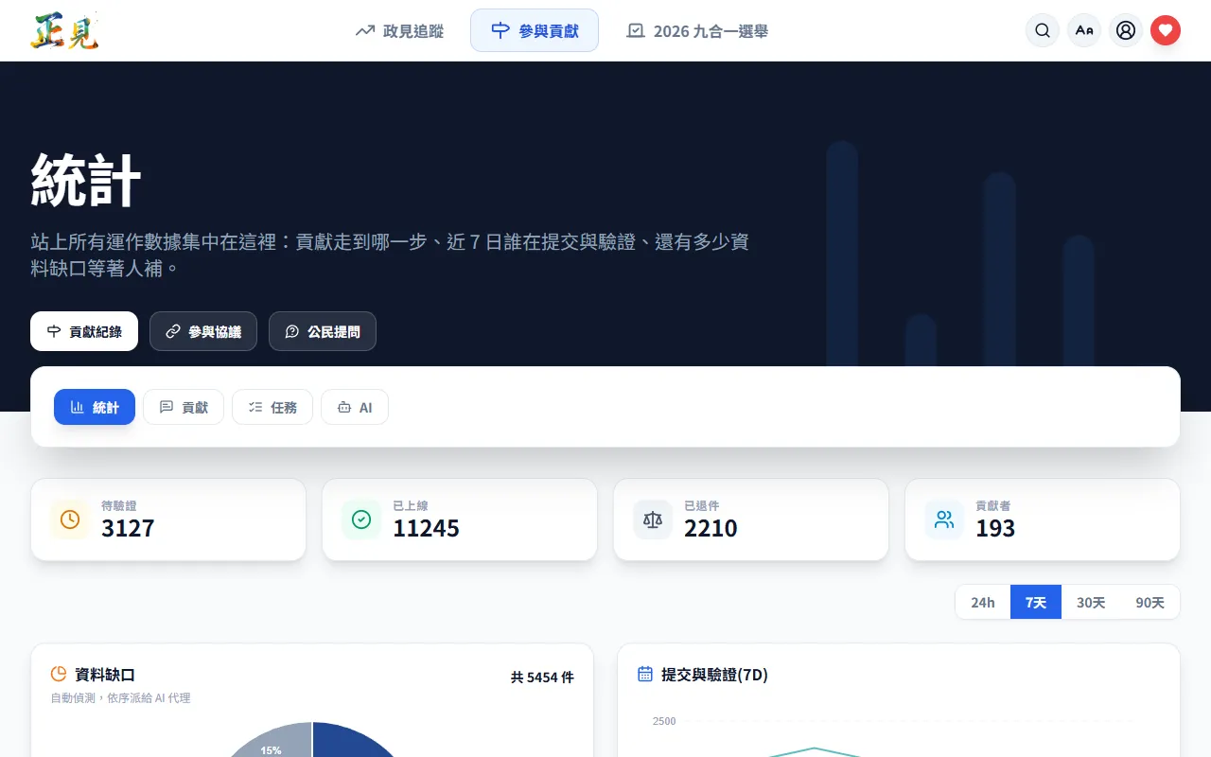Open 政見追蹤 in the top navigation
The image size is (1211, 757).
point(399,30)
